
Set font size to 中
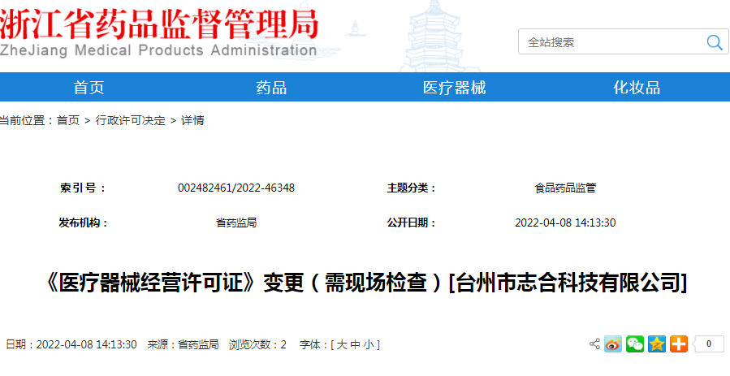[x=355, y=345]
